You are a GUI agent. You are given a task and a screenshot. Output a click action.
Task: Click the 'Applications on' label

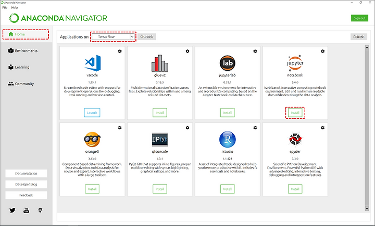click(x=74, y=37)
